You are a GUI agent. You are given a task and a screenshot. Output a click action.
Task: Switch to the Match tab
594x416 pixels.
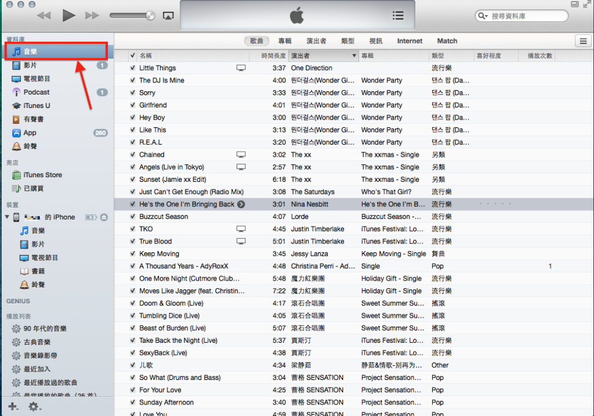(x=447, y=41)
